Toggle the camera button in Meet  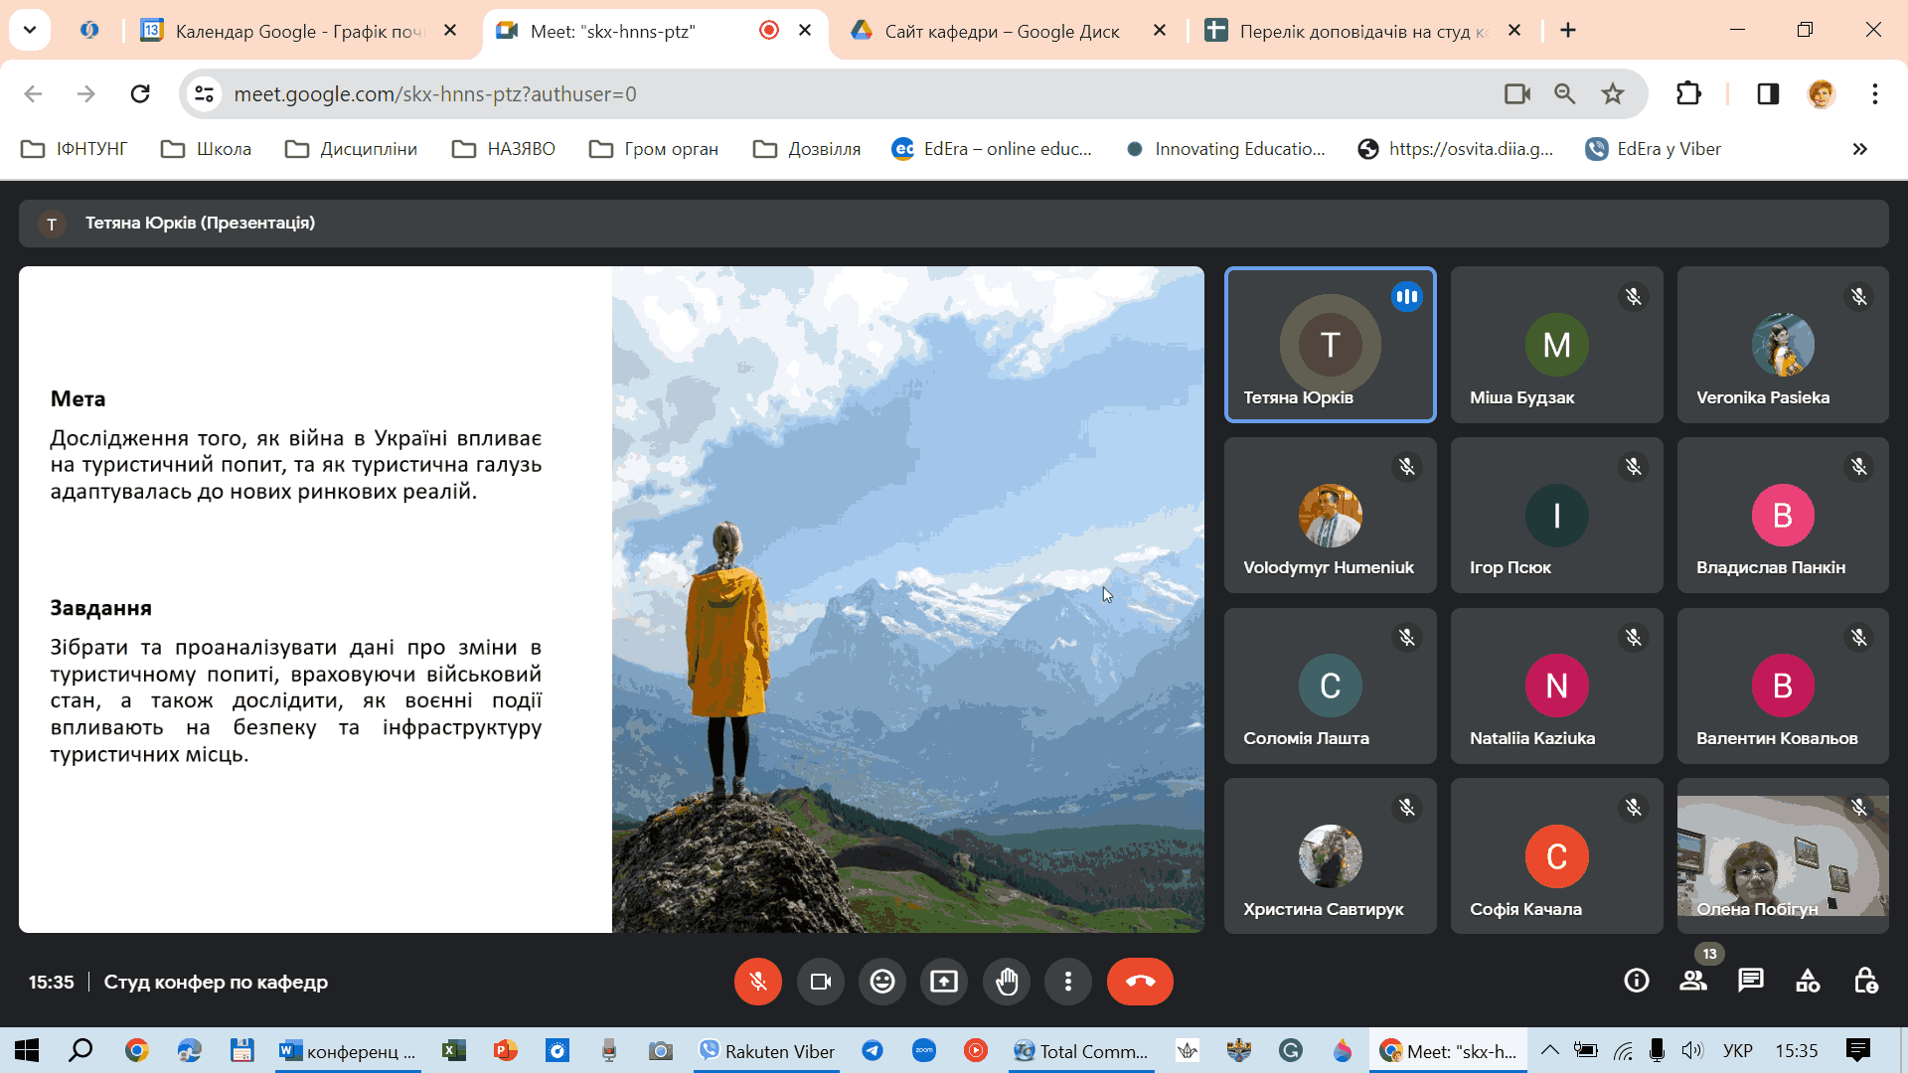click(820, 982)
